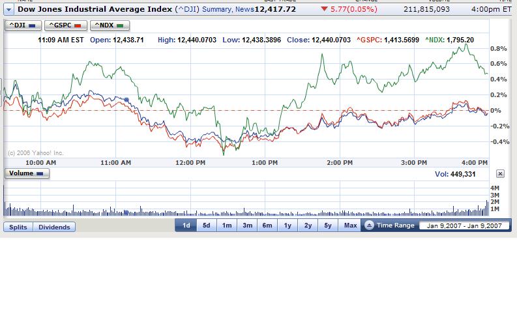The image size is (517, 333).
Task: Click the ^GSPC: 1,413.5699 readout
Action: click(388, 40)
